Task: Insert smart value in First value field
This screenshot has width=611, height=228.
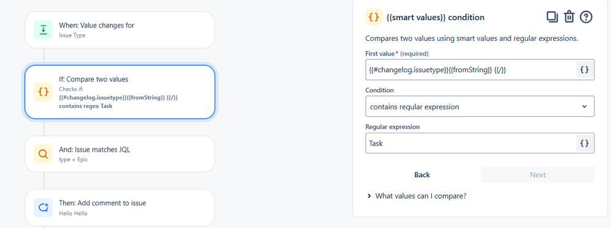Action: point(584,70)
